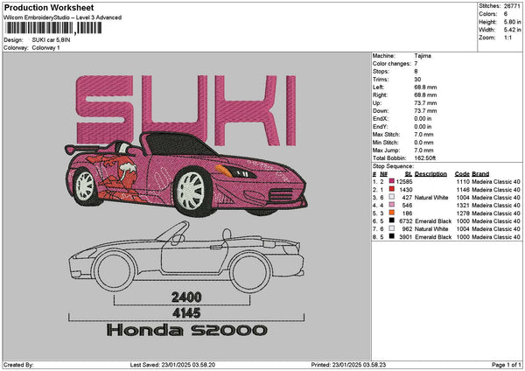Click the St. column header
525x371 pixels.
(x=409, y=174)
